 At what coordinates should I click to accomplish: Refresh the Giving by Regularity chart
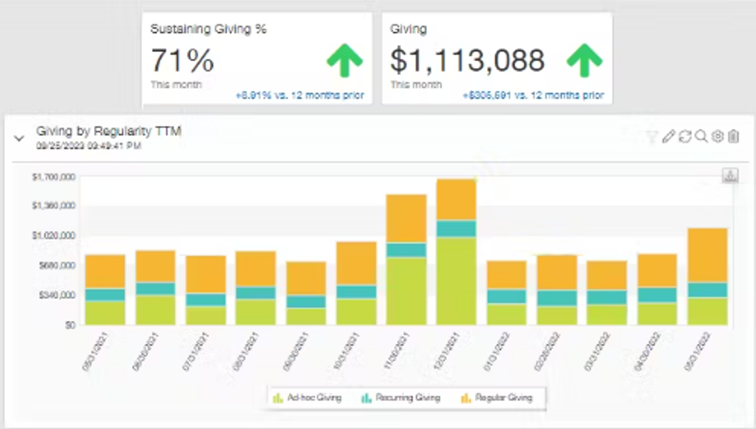point(684,136)
